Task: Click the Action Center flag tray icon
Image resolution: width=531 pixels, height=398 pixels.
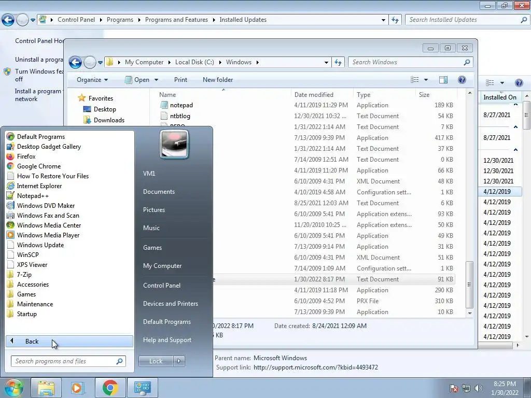Action: [x=453, y=388]
